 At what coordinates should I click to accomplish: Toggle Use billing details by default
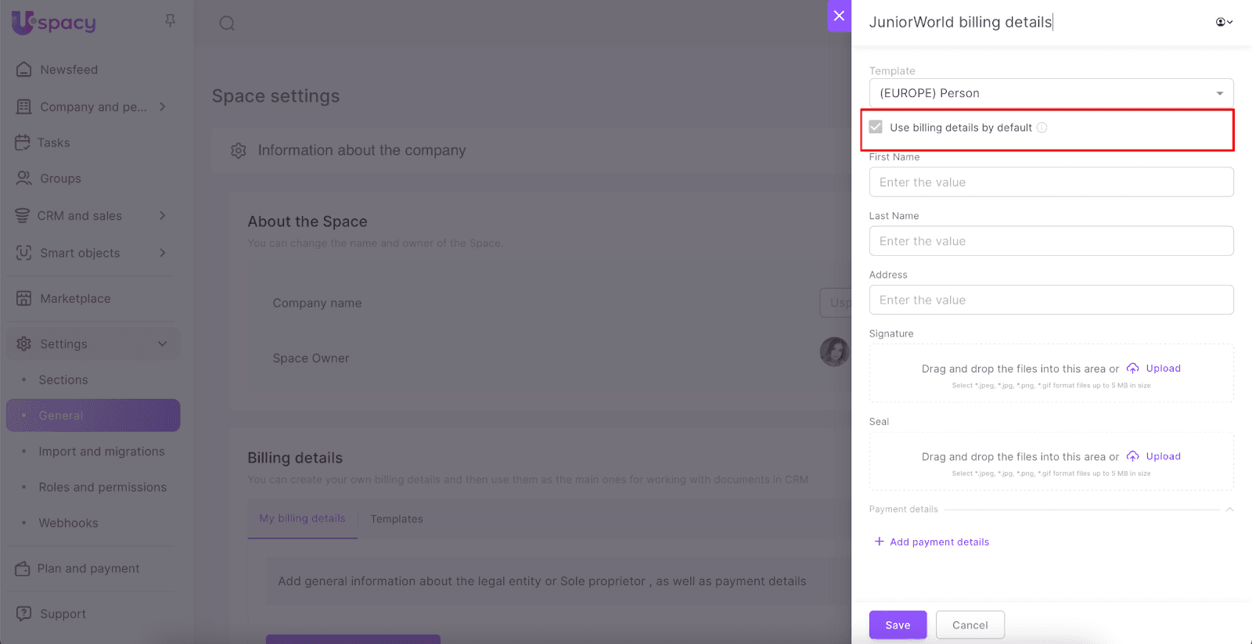[x=876, y=128]
